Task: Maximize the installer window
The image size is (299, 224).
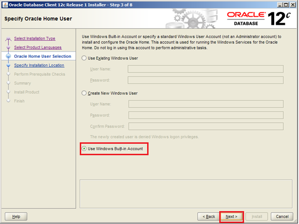Action: (286, 5)
